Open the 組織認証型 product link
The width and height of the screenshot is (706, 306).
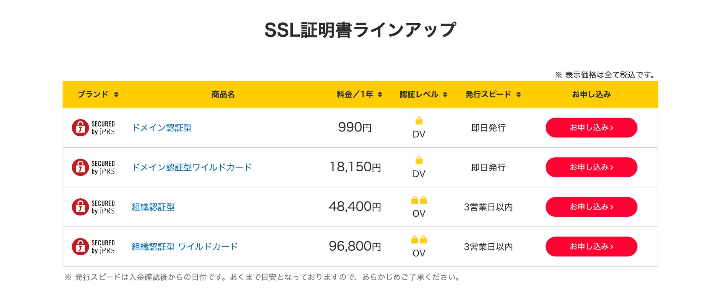click(x=153, y=207)
